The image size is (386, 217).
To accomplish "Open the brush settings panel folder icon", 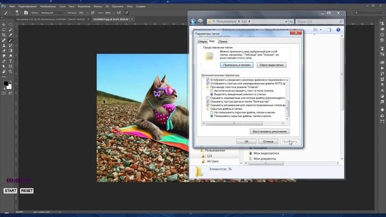I will coord(26,13).
